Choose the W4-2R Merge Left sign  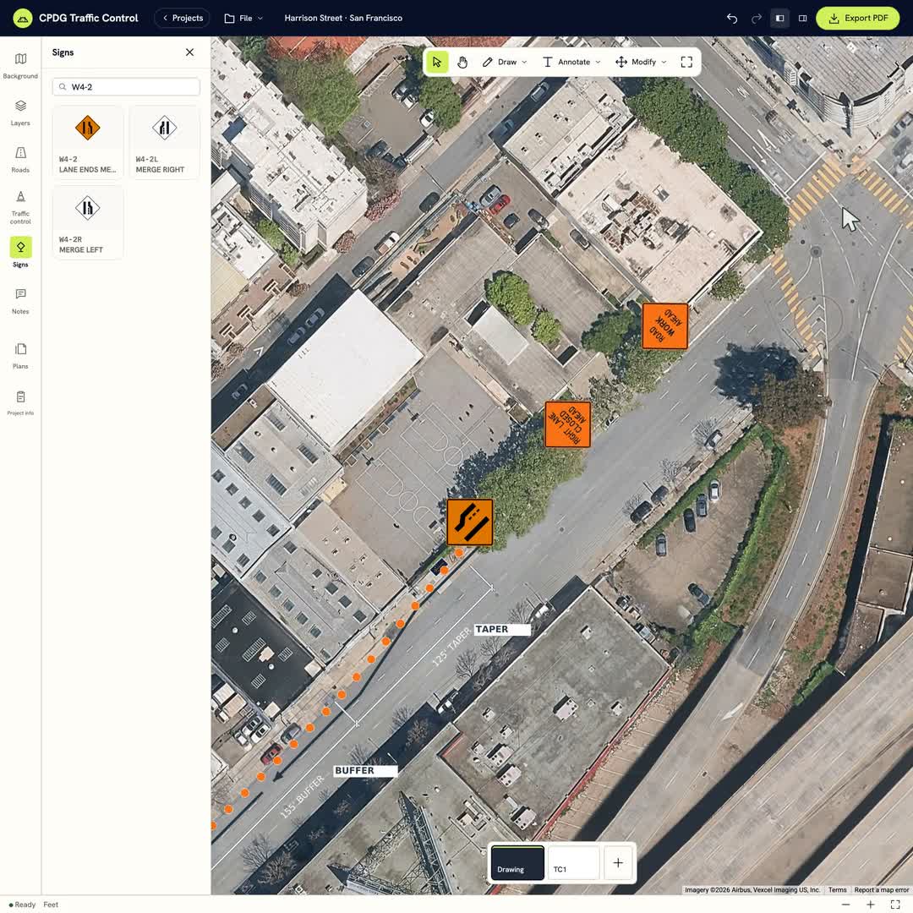tap(87, 223)
